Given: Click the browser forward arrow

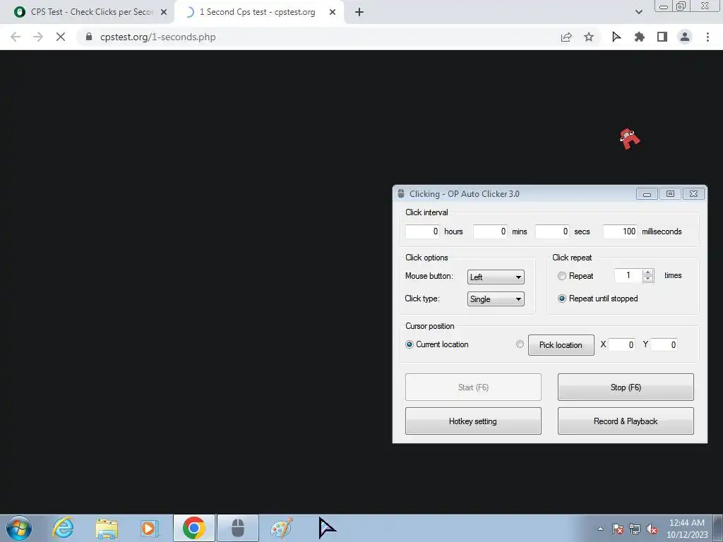Looking at the screenshot, I should click(38, 37).
